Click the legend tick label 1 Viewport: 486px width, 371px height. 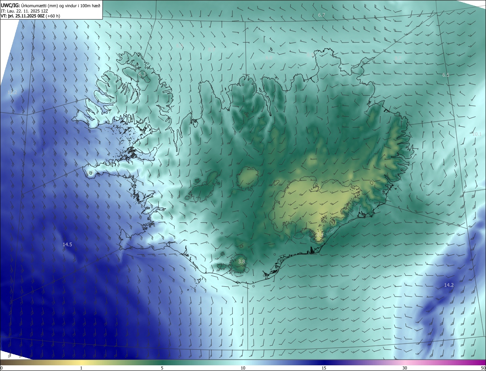[x=81, y=368]
